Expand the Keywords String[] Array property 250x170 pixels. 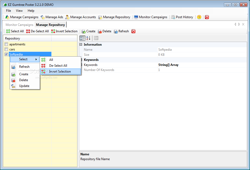[81, 65]
